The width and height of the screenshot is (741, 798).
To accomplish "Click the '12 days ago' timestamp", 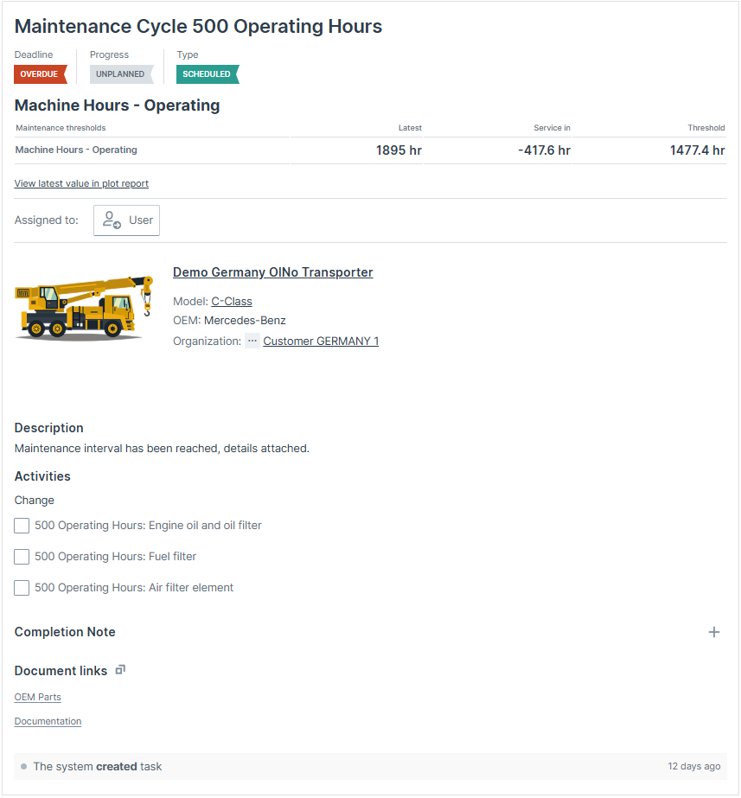I will (x=693, y=766).
